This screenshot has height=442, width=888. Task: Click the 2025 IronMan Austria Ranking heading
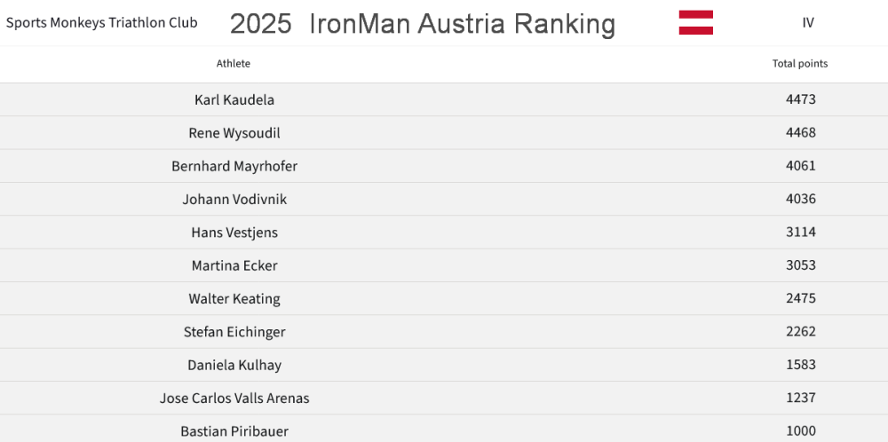(x=422, y=24)
